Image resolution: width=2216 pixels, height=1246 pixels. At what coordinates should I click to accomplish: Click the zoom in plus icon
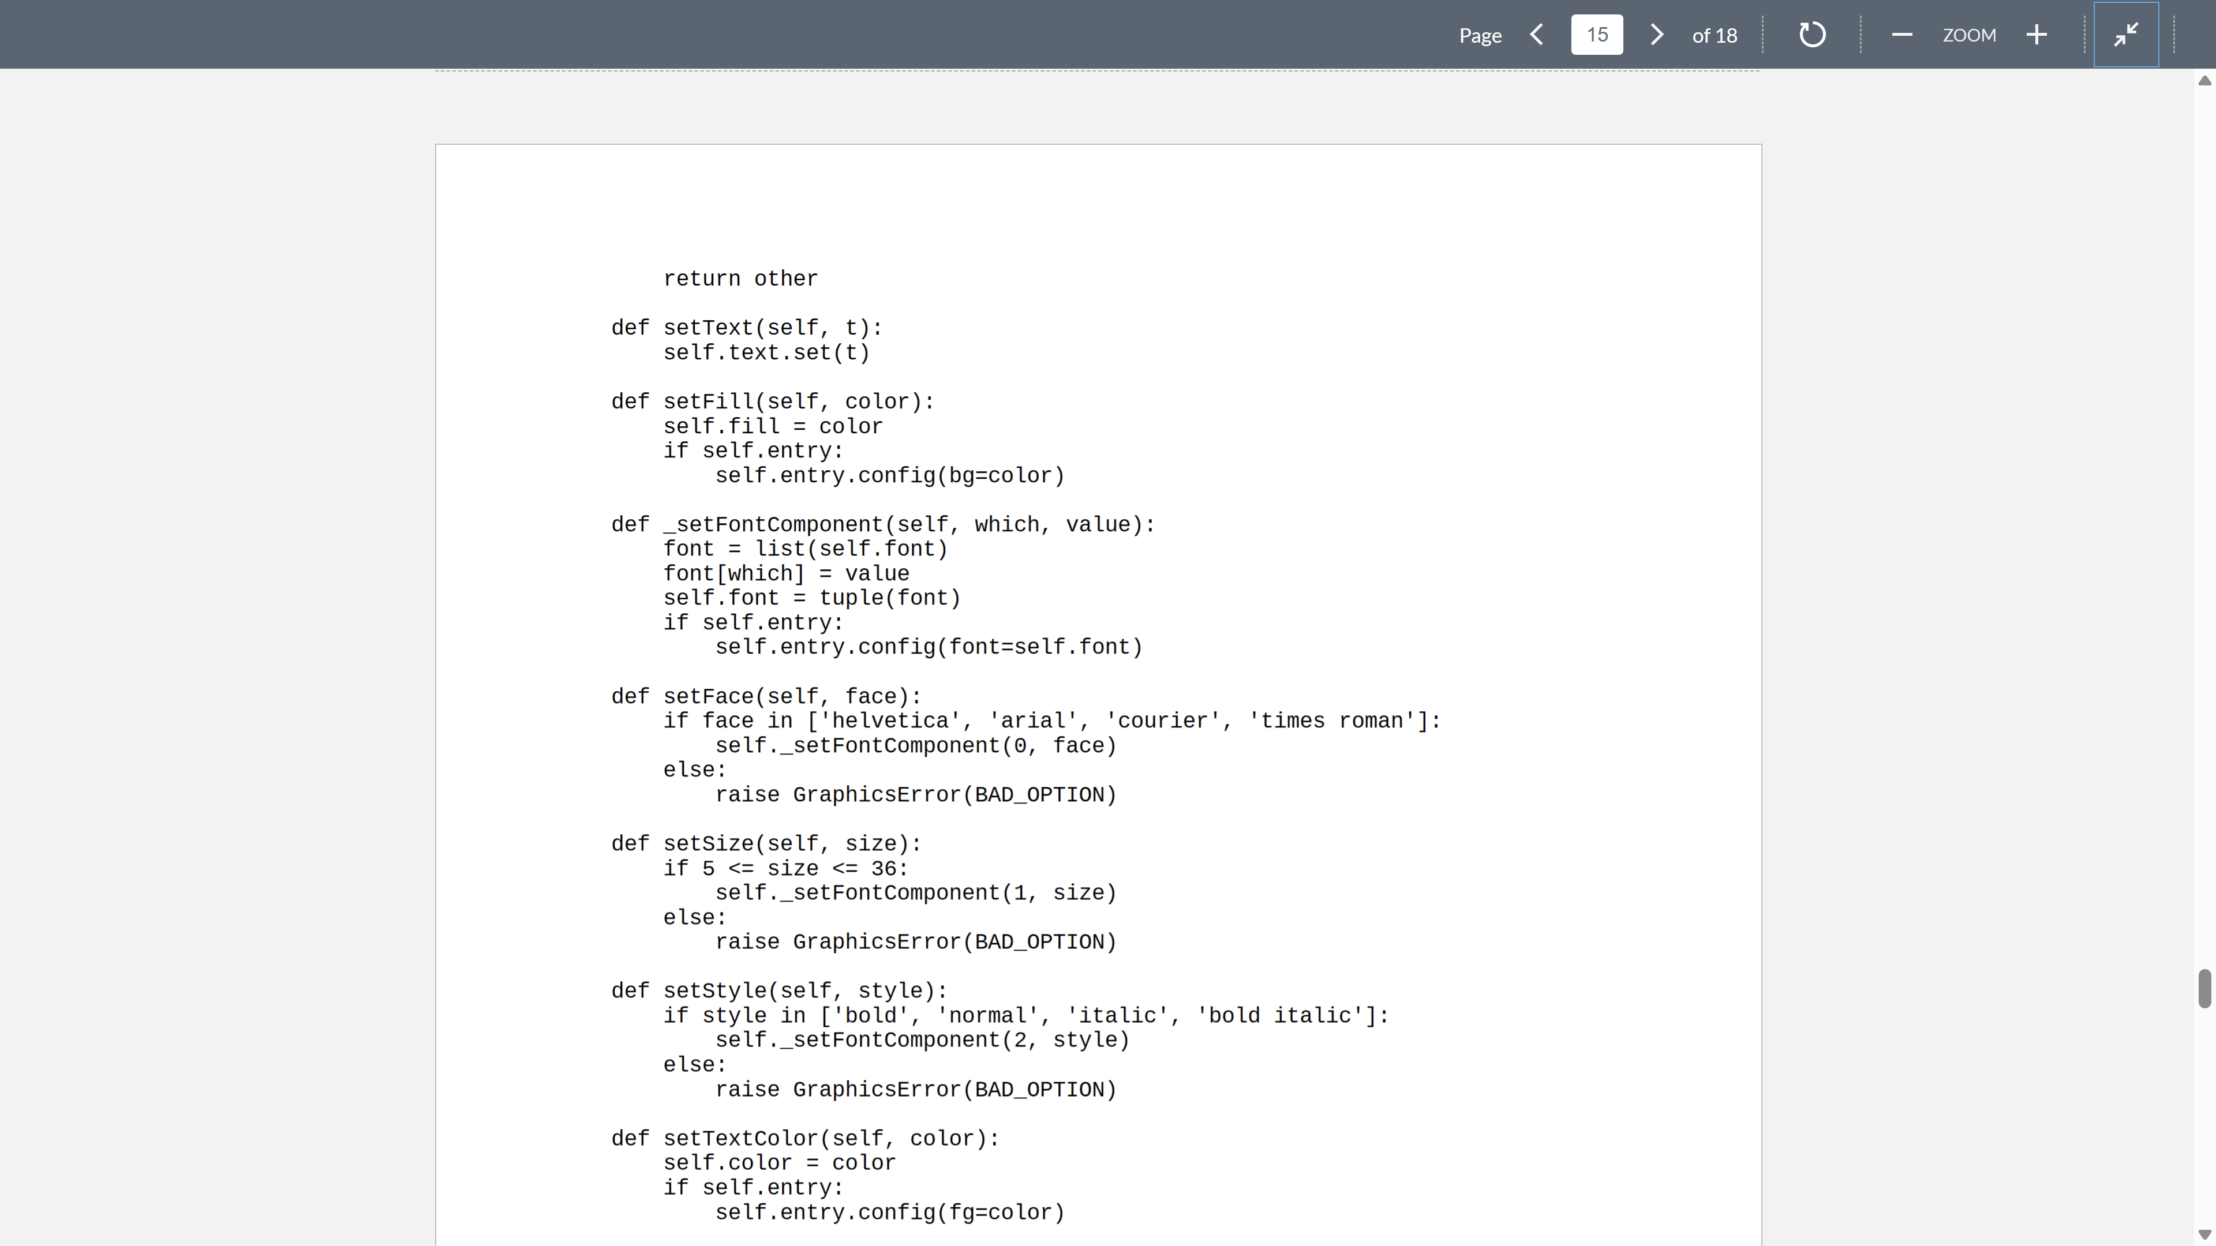[x=2038, y=33]
